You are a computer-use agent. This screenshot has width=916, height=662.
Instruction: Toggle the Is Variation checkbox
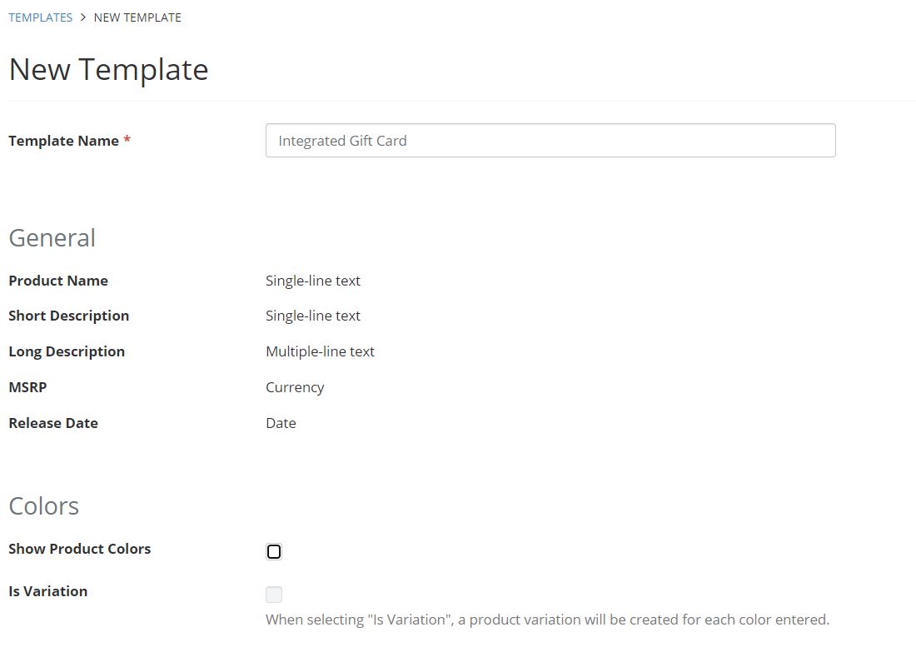tap(274, 594)
